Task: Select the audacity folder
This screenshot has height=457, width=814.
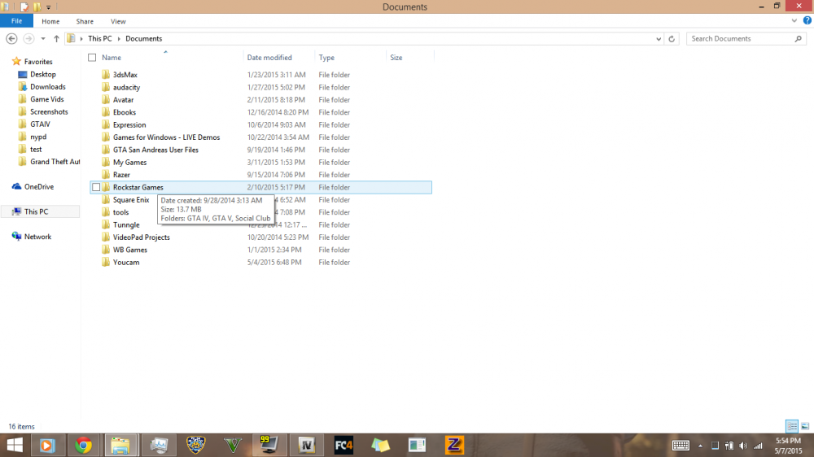Action: pos(127,87)
